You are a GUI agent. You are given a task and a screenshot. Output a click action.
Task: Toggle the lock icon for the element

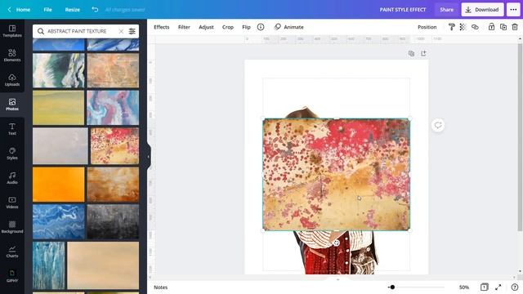tap(491, 27)
